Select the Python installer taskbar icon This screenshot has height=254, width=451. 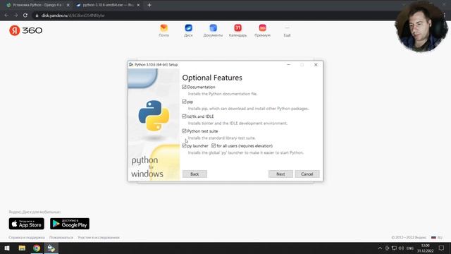pyautogui.click(x=51, y=248)
